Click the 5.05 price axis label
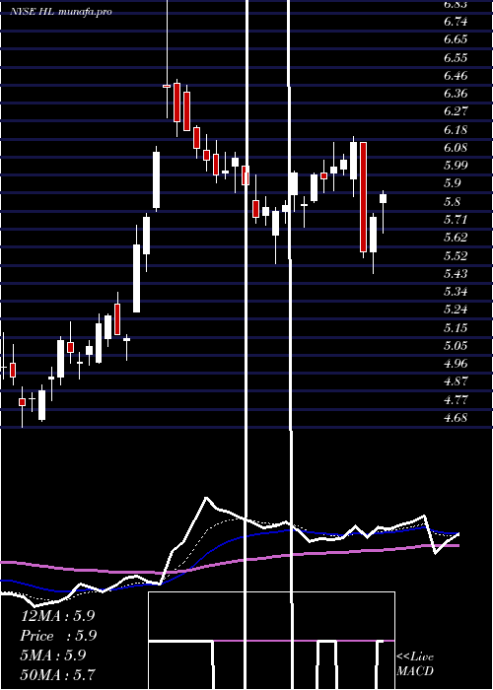The width and height of the screenshot is (493, 690). coord(456,346)
